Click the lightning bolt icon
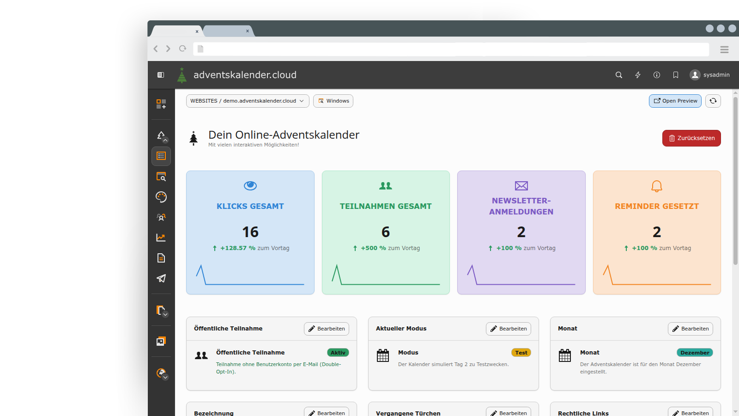 (x=638, y=75)
